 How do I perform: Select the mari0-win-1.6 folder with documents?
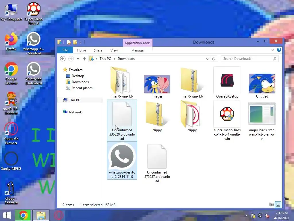pos(122,83)
